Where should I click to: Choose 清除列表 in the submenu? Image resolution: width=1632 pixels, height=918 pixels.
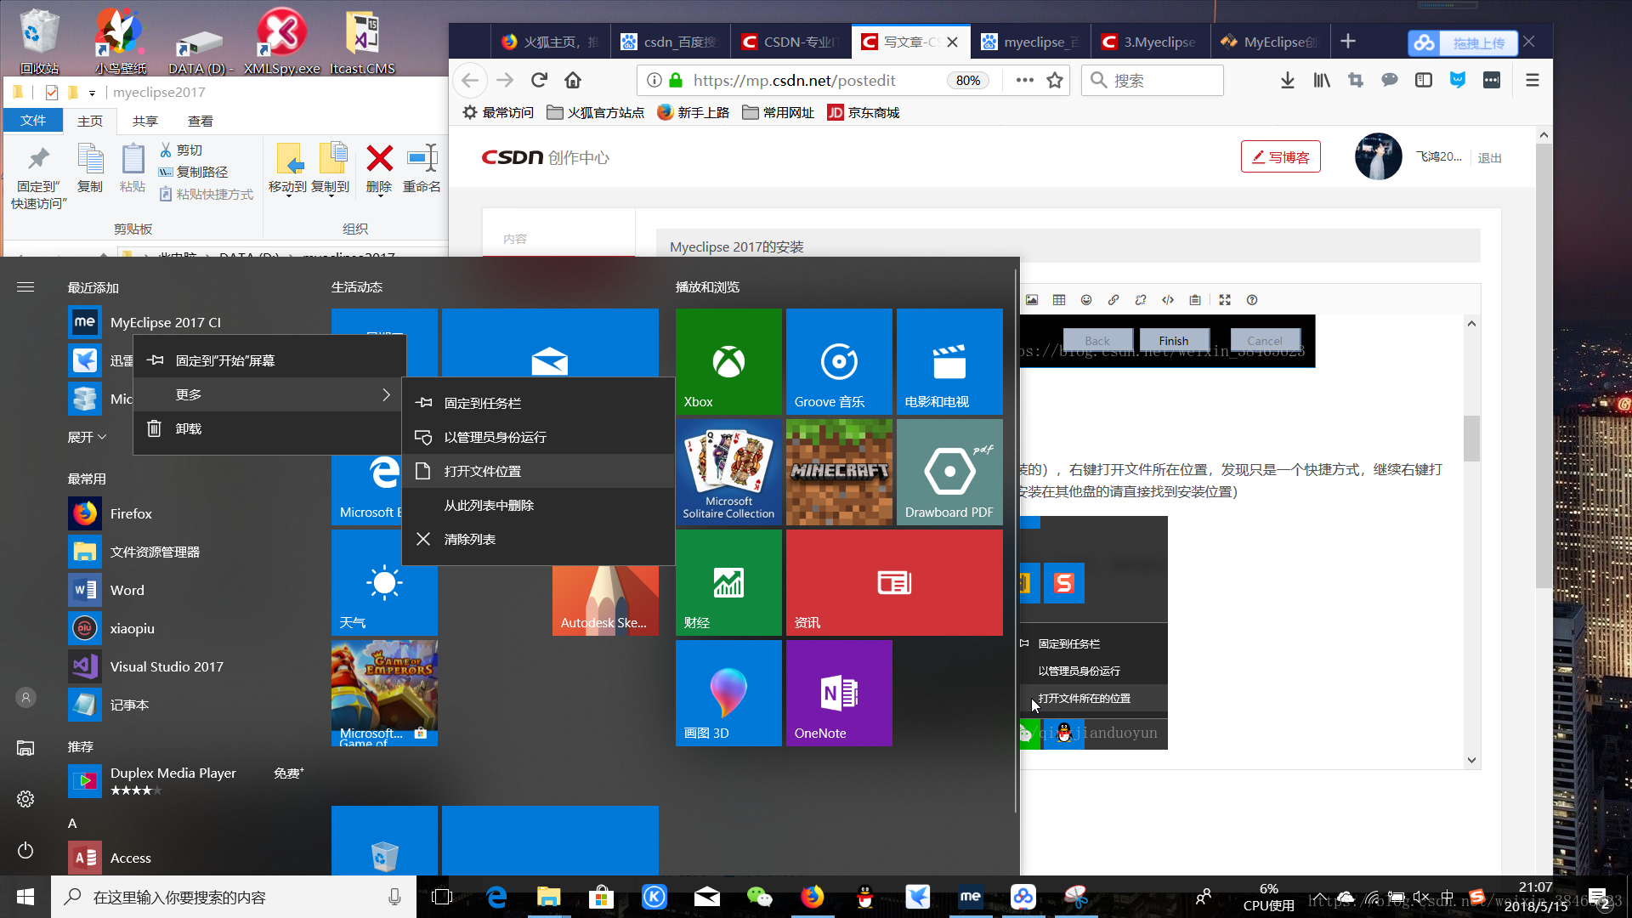(x=538, y=539)
